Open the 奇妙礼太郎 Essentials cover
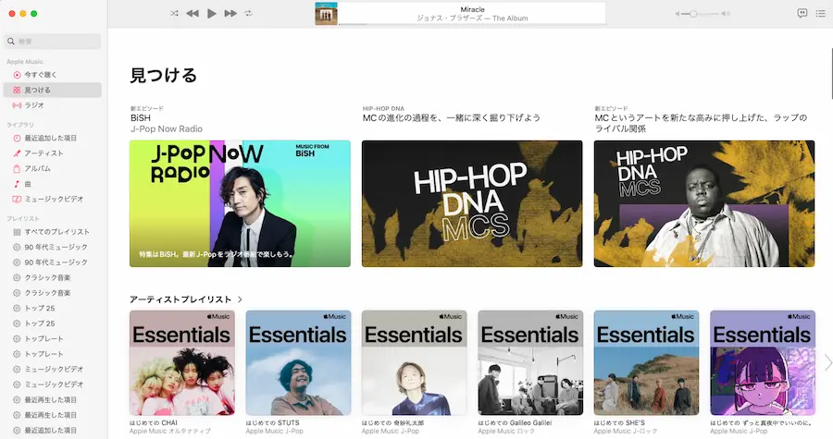The height and width of the screenshot is (439, 833). click(x=415, y=362)
